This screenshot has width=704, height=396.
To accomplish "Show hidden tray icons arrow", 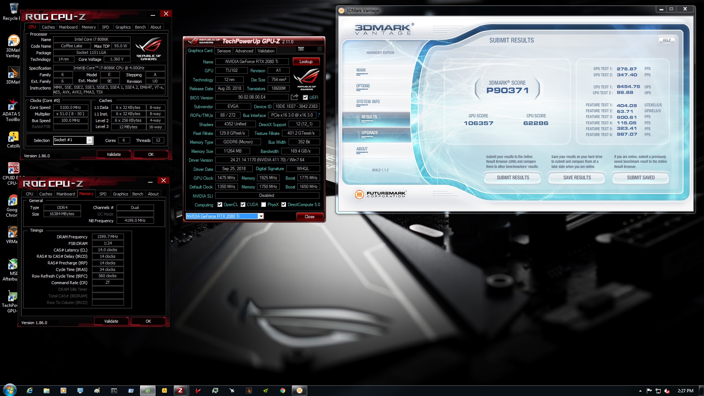I will point(640,391).
